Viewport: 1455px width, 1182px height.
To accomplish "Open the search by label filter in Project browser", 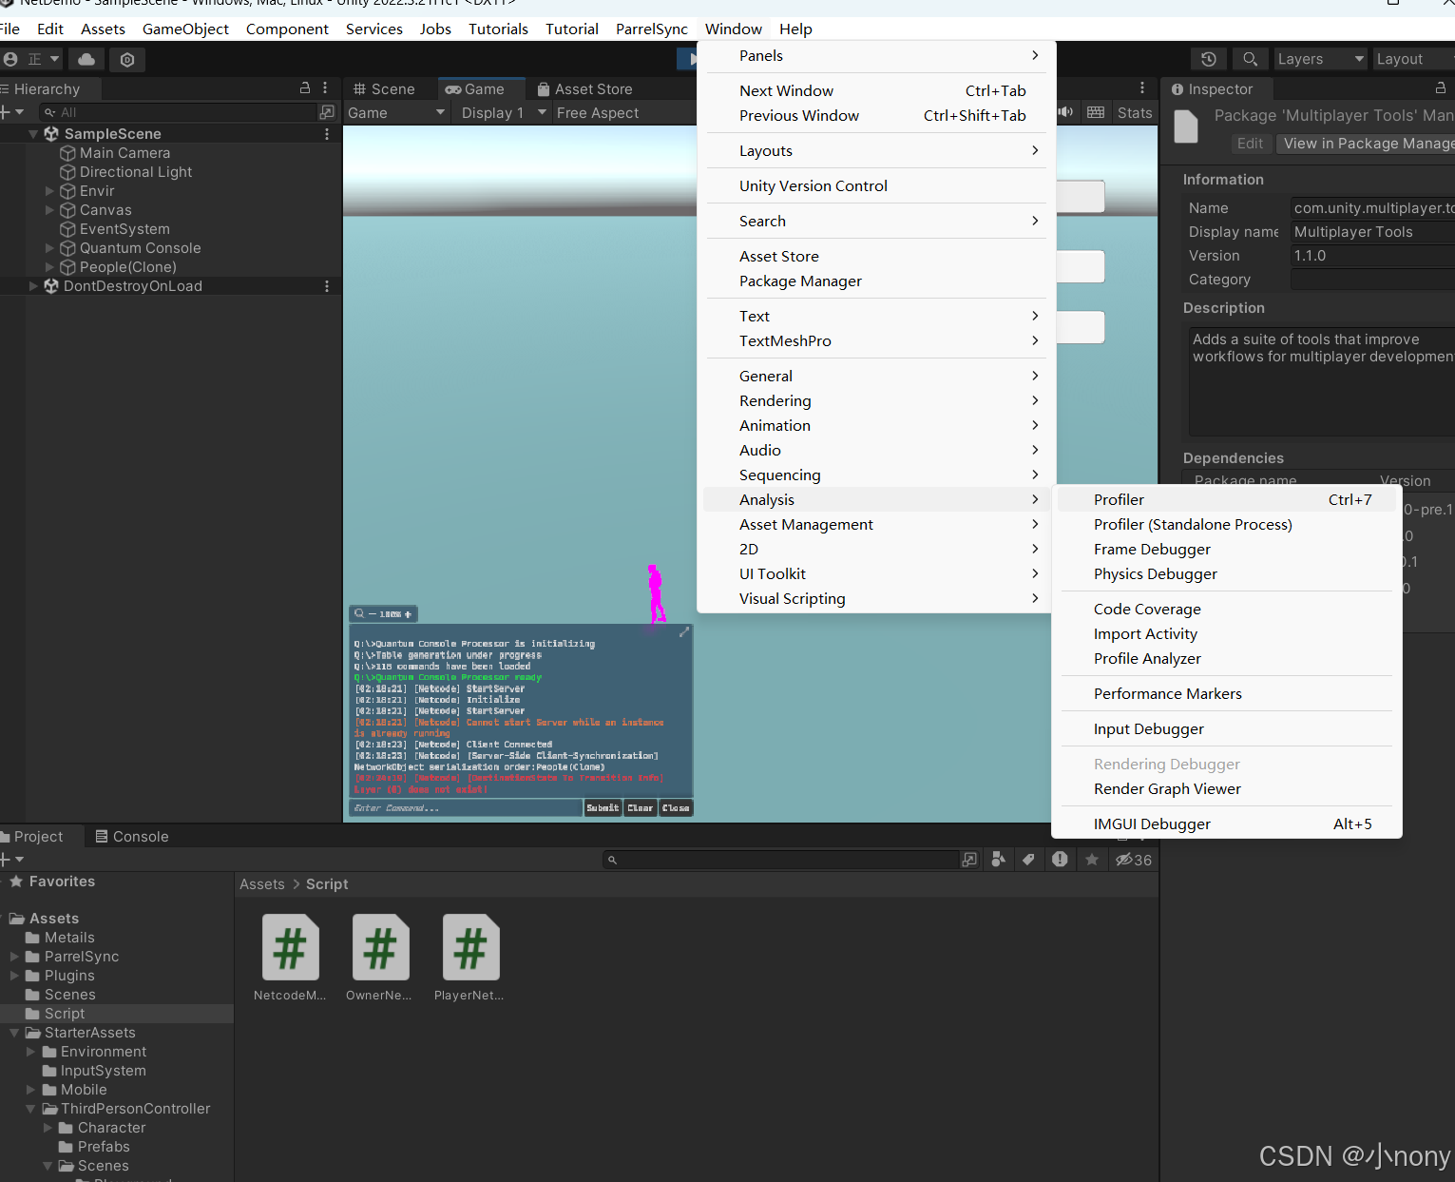I will [x=1028, y=860].
